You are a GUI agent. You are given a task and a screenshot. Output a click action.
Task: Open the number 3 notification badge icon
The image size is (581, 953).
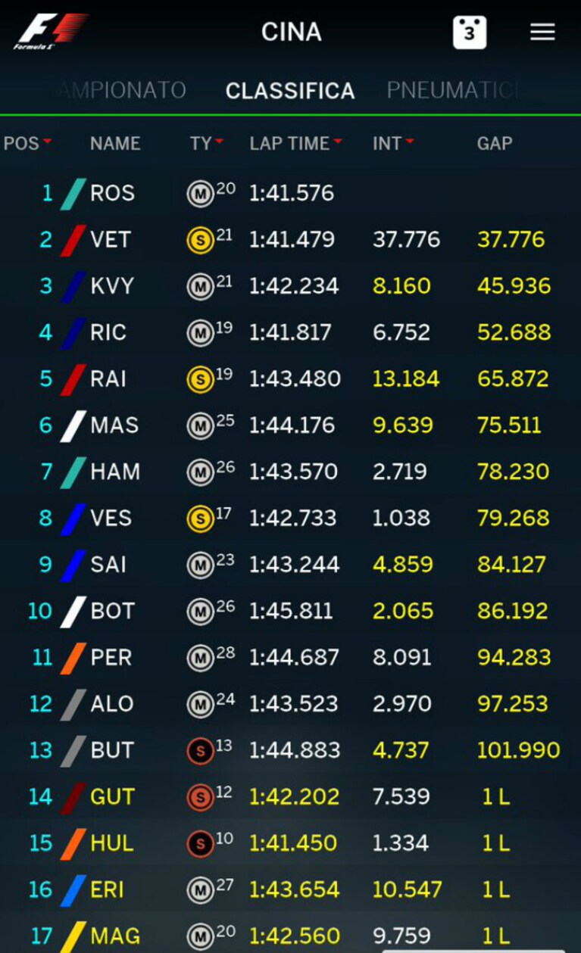tap(470, 33)
